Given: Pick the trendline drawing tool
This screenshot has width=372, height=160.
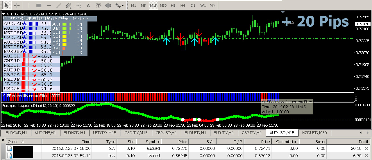Looking at the screenshot, I should [x=59, y=5].
